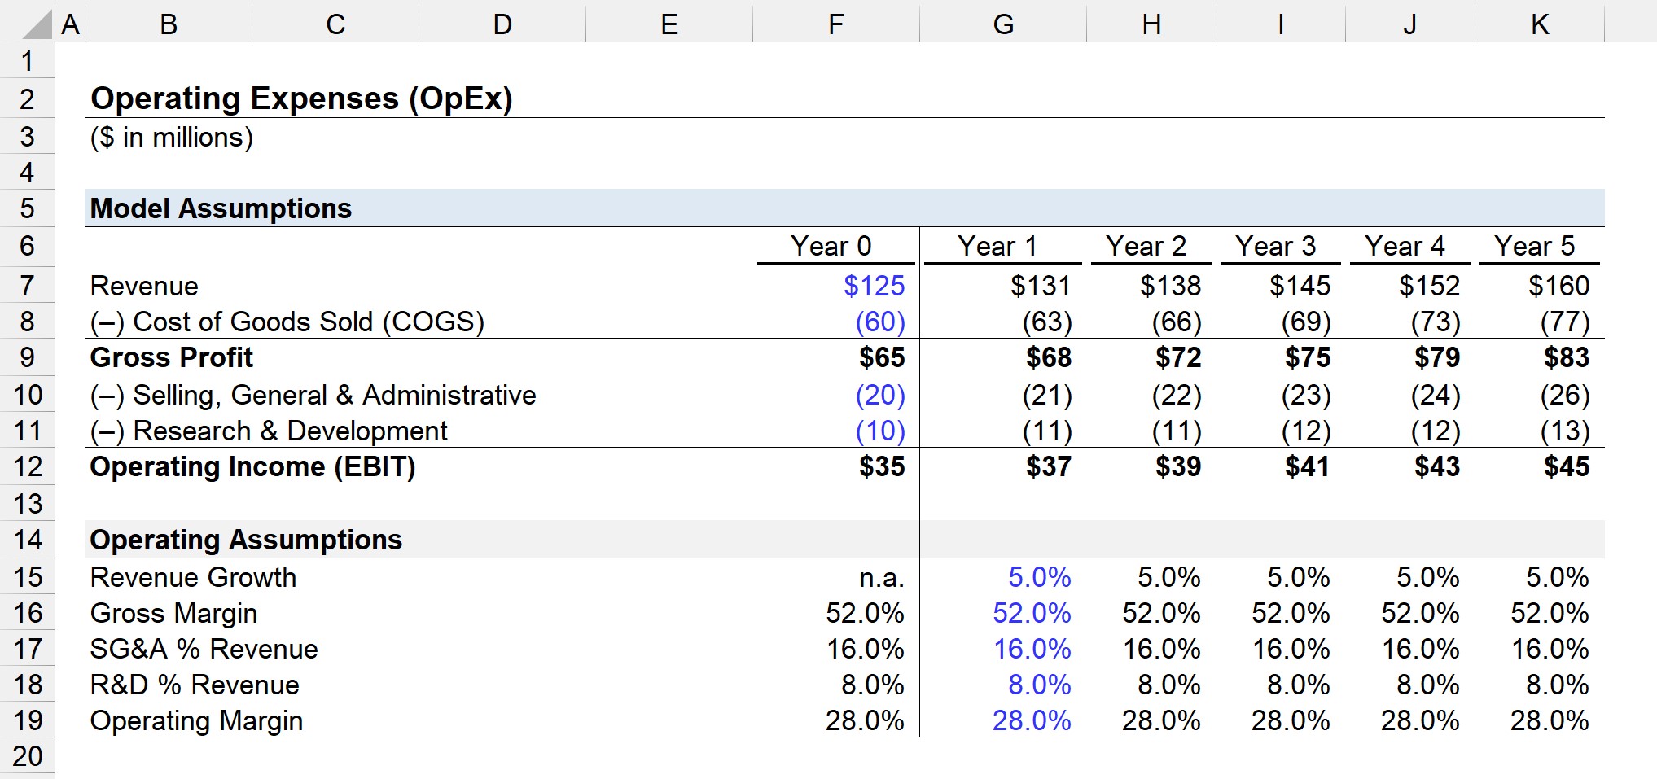This screenshot has height=779, width=1657.
Task: Select the Year 5 Operating Margin 28.0% cell
Action: pyautogui.click(x=1550, y=720)
